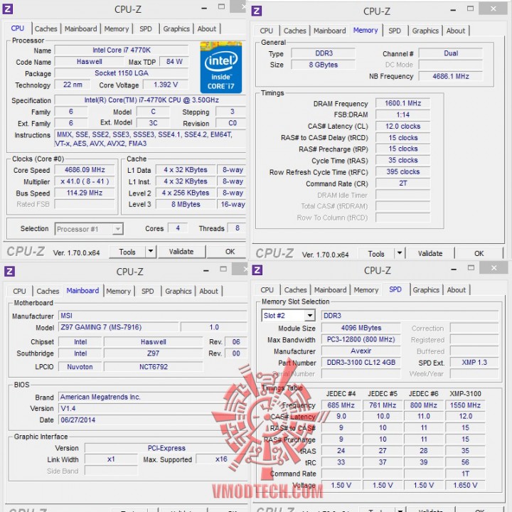Click the CPU-Z logo icon in the Memory window title bar
This screenshot has width=512, height=512.
pos(257,11)
